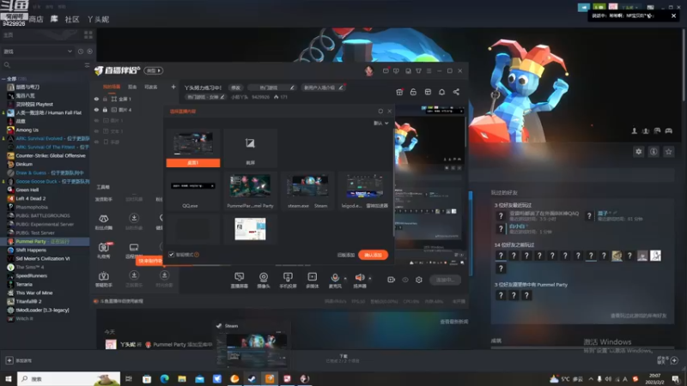Toggle visibility eye for 图片 4 source
This screenshot has height=386, width=687.
pos(96,110)
